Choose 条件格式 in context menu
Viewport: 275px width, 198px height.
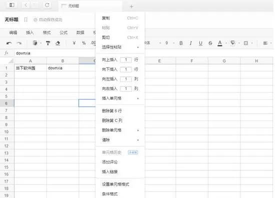(120, 194)
